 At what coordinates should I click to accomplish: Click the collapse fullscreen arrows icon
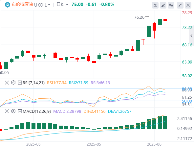(180, 5)
